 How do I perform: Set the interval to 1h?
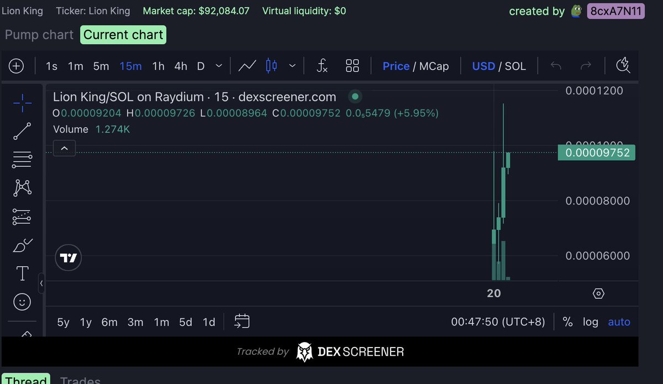click(158, 66)
